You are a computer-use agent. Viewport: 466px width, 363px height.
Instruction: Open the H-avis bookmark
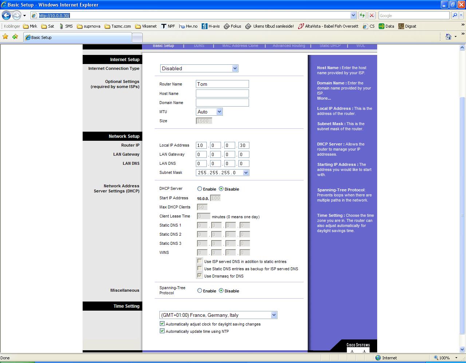point(210,26)
